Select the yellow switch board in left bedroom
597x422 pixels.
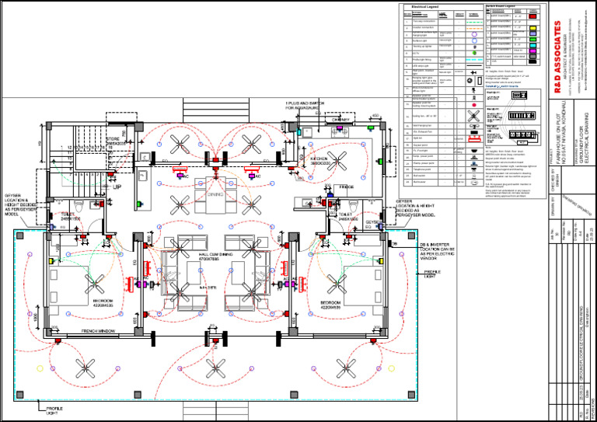pyautogui.click(x=52, y=261)
